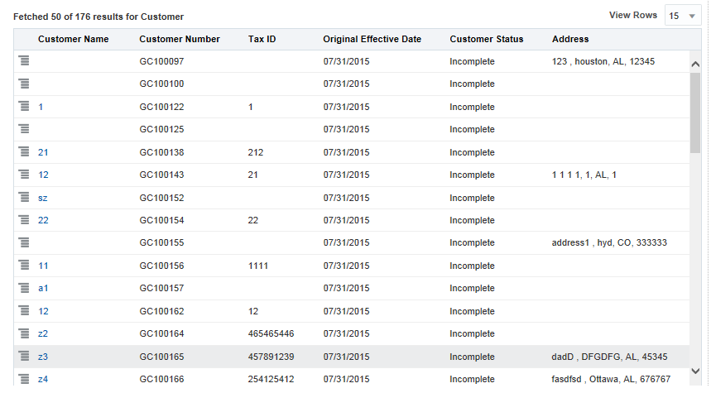Open customer link 12 for GC100143
The height and width of the screenshot is (393, 711).
43,175
